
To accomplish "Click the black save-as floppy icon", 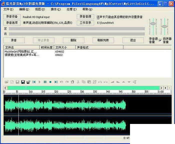I will tap(23, 82).
